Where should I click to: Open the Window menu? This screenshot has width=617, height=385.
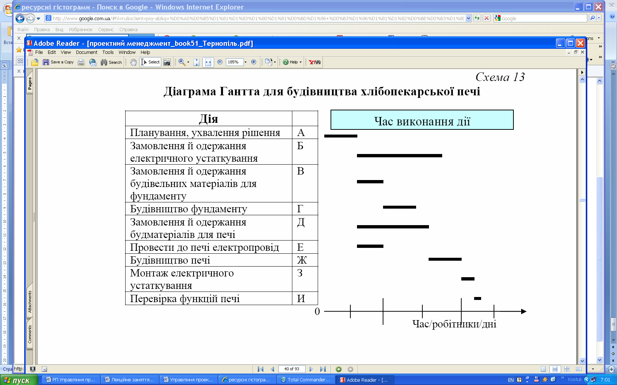click(x=127, y=52)
